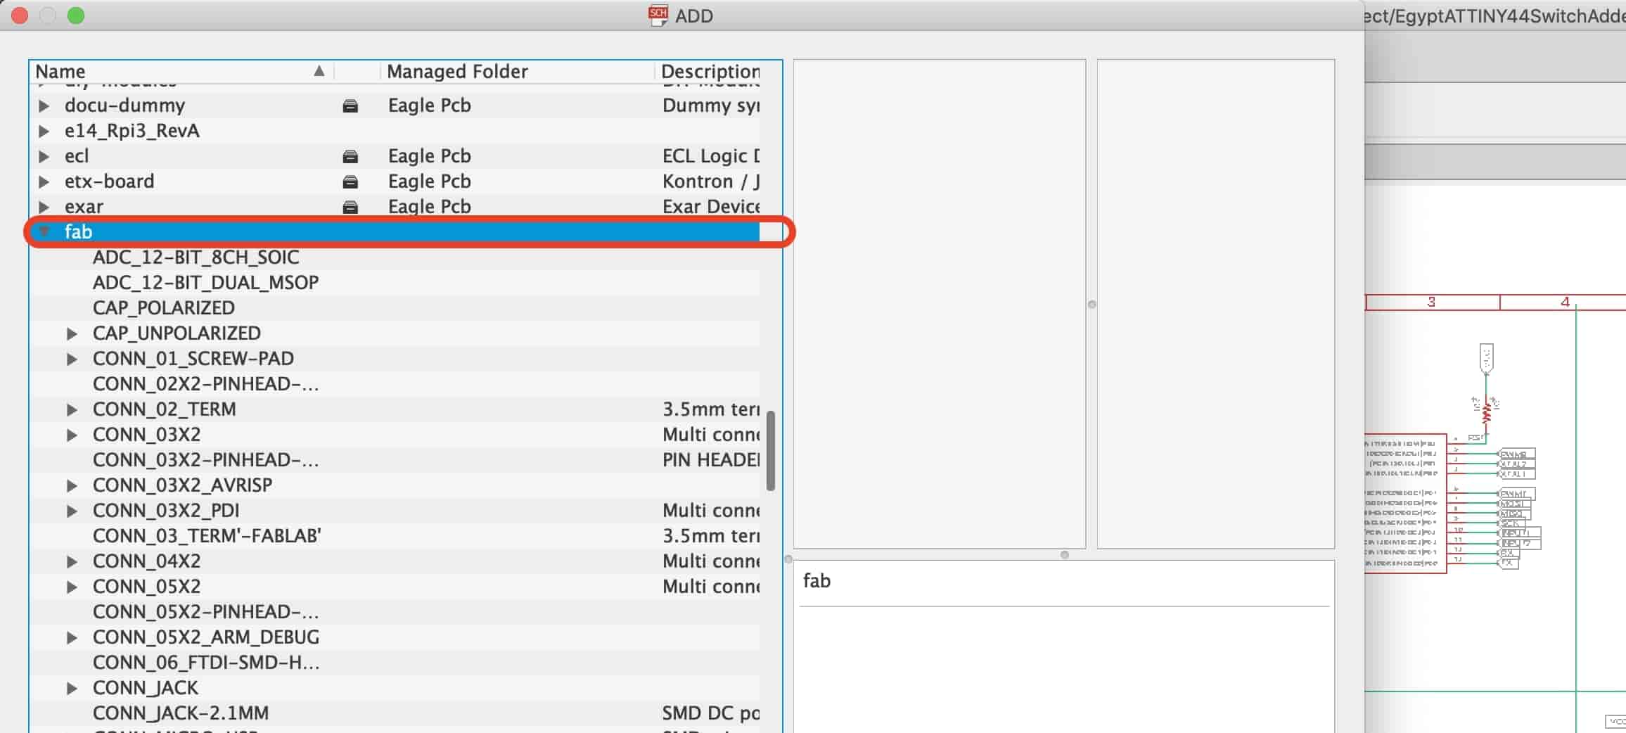Click 'PIN HEADE' description text
The width and height of the screenshot is (1626, 733).
click(710, 460)
